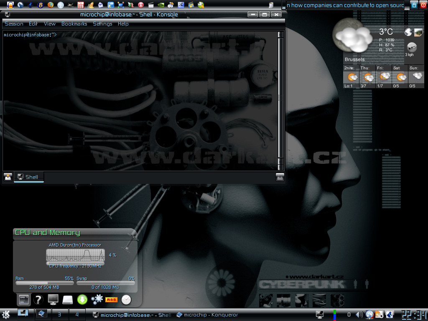
Task: Activate microchip - Konqueror taskbar entry
Action: 207,315
